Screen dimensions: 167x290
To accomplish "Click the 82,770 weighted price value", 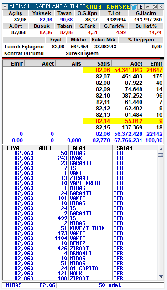I will click(x=101, y=140).
